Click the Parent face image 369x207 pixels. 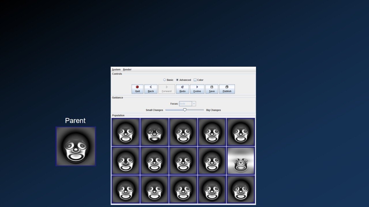click(76, 146)
